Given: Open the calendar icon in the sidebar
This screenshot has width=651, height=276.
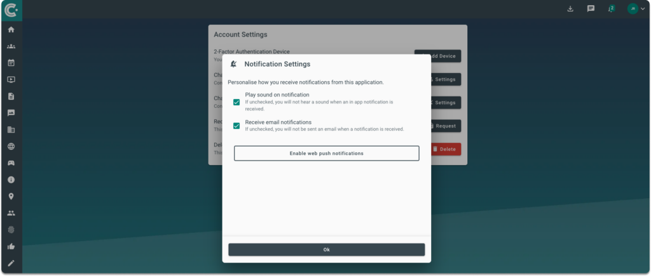Looking at the screenshot, I should [11, 63].
